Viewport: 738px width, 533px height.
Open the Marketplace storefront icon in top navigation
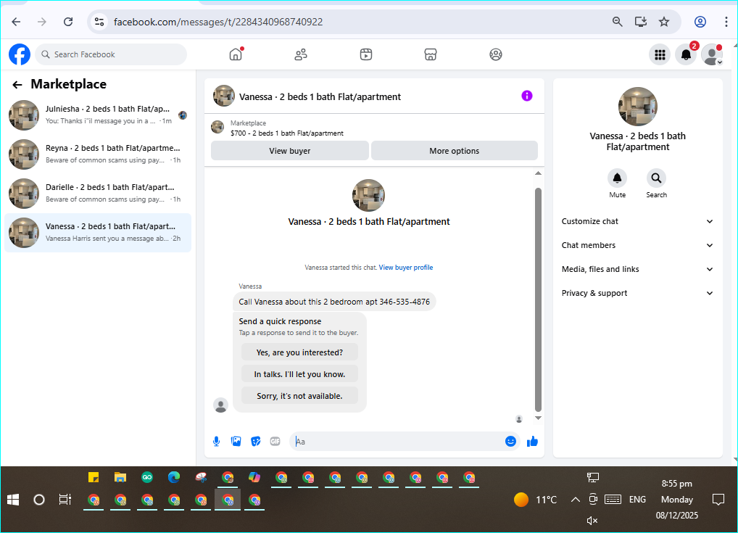(x=431, y=54)
